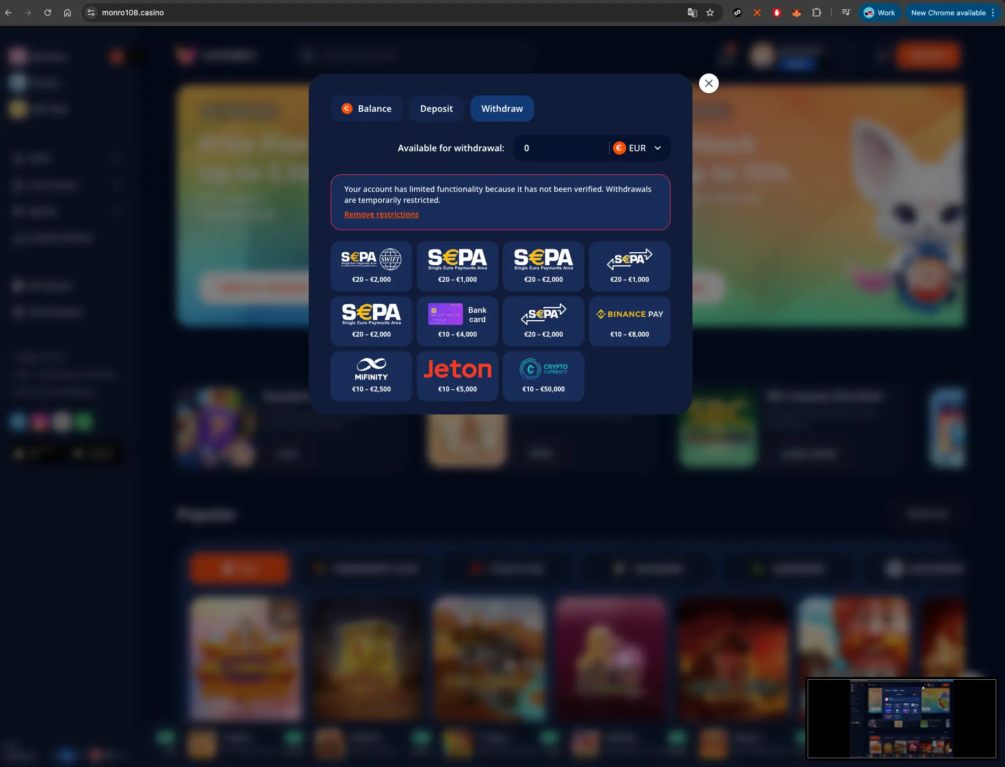The image size is (1005, 767).
Task: Select SEPA arrows option limited to €20 – €2,000
Action: point(543,321)
